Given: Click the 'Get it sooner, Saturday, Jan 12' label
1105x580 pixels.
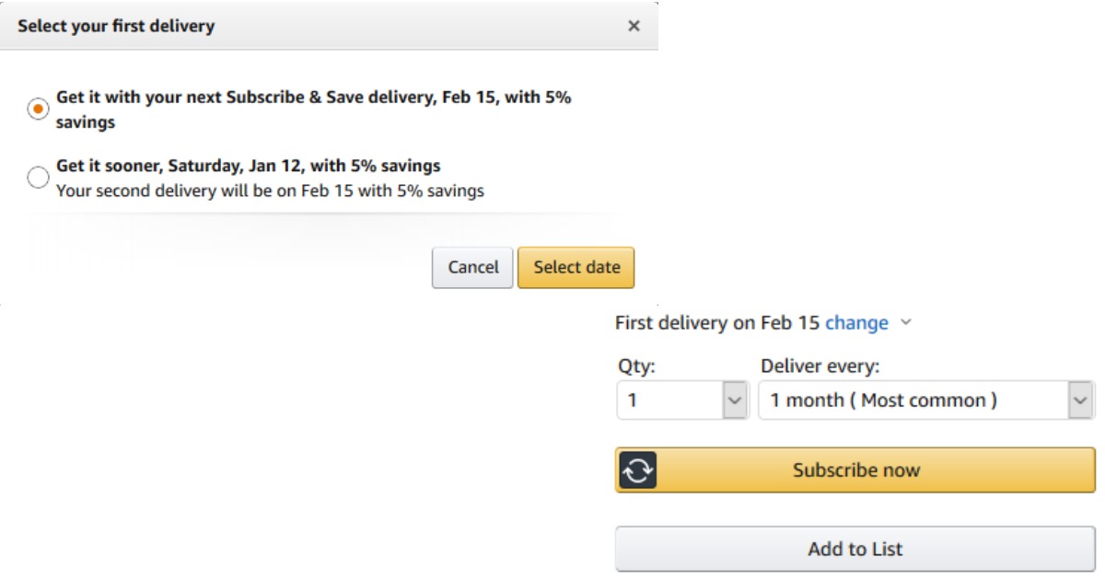Looking at the screenshot, I should (x=249, y=167).
